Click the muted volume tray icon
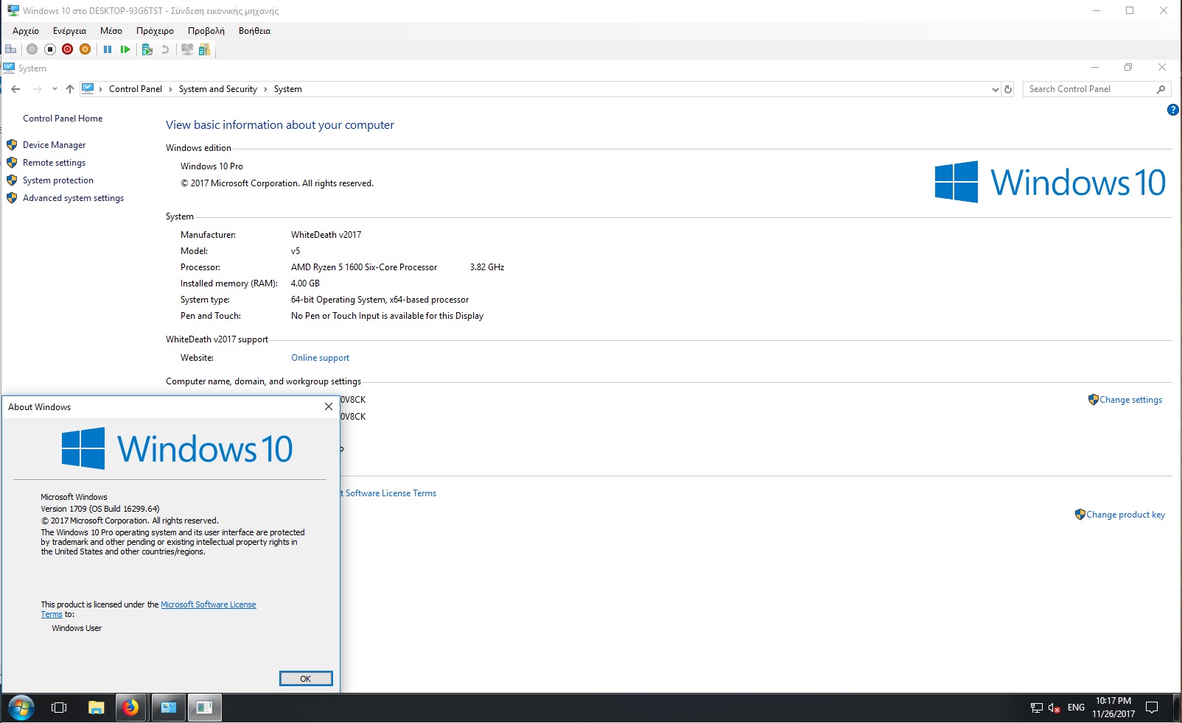 pos(1054,708)
